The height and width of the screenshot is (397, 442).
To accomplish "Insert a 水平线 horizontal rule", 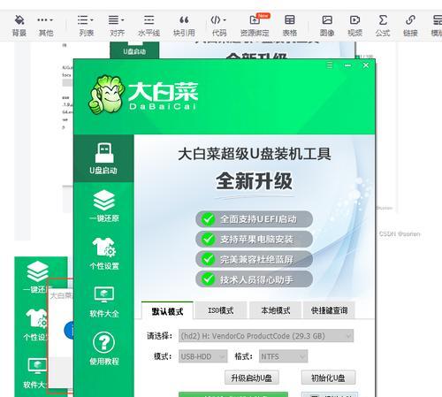I will tap(149, 26).
